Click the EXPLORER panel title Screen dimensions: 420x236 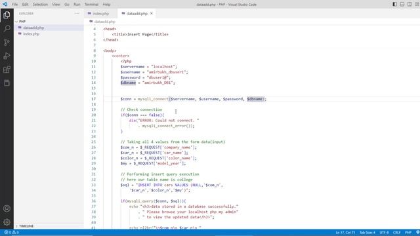coord(26,13)
